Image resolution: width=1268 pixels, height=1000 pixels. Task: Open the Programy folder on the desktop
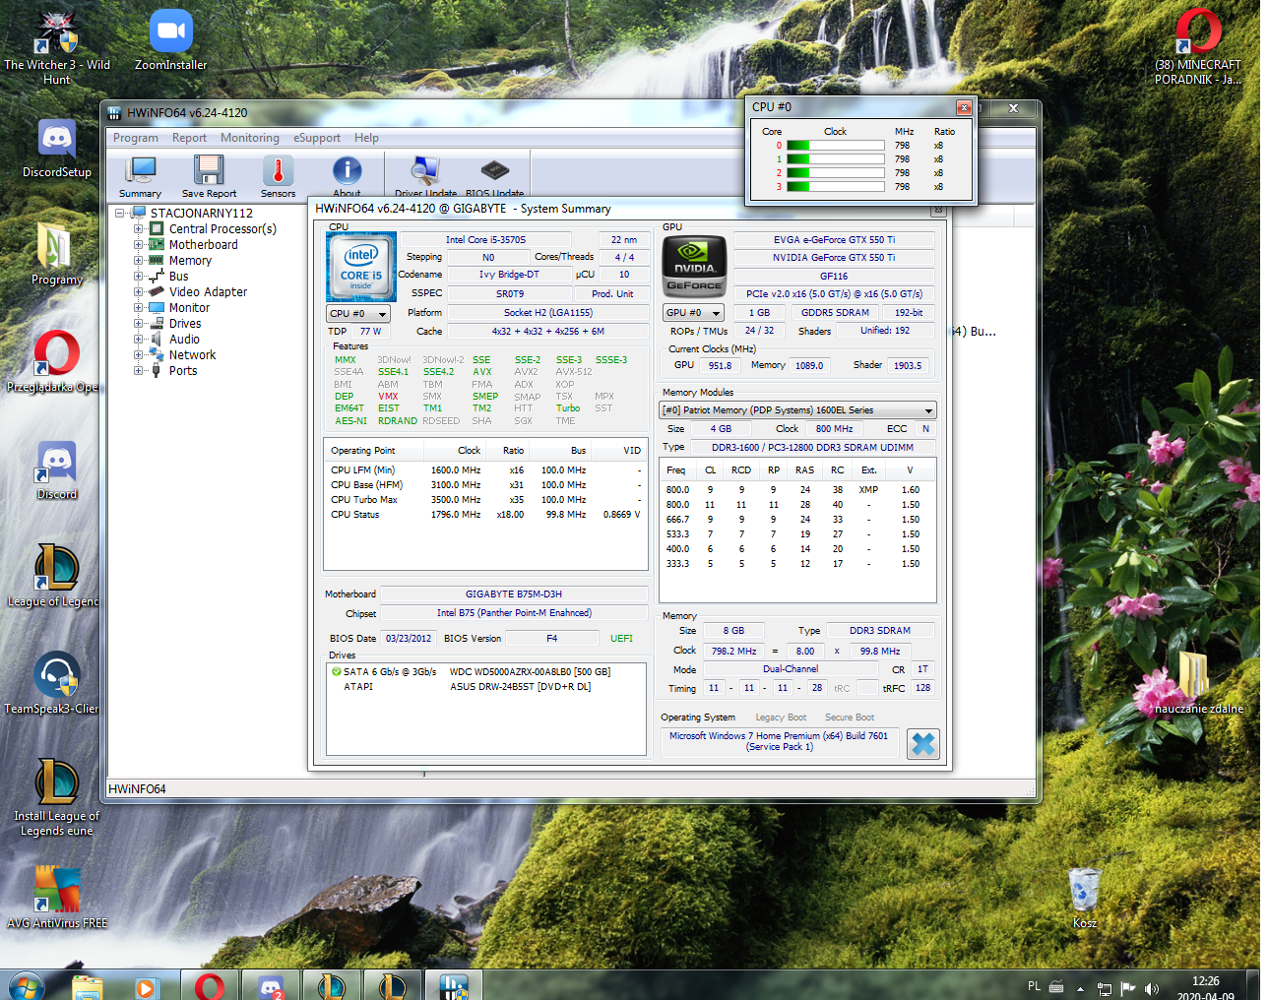coord(57,254)
